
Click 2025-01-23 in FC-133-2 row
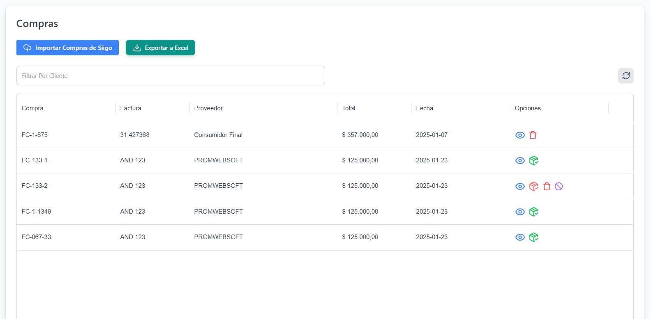click(432, 186)
